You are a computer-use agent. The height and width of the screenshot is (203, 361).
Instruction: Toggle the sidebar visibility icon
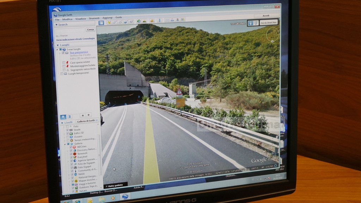[101, 23]
